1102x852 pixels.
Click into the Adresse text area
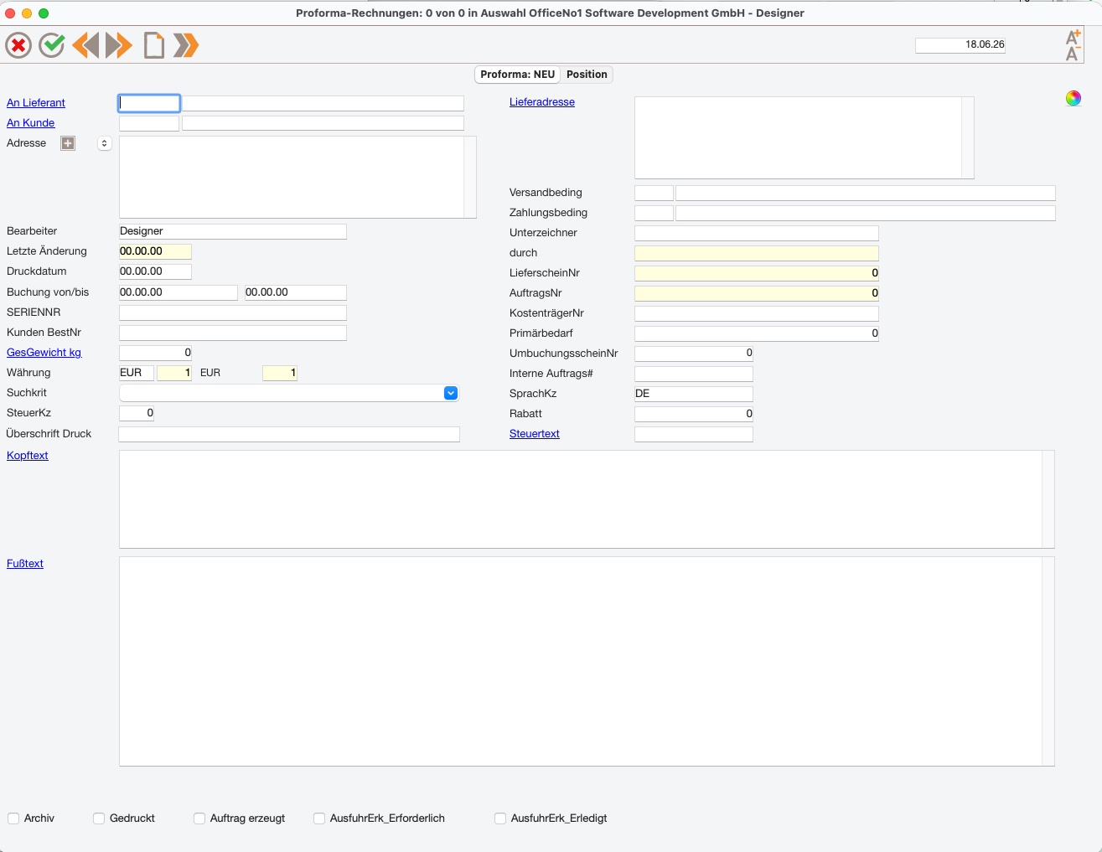[x=292, y=177]
